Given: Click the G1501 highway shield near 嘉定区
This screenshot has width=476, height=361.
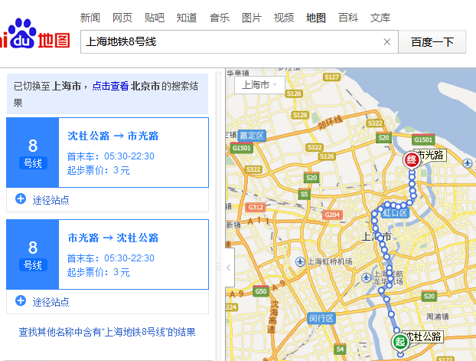Looking at the screenshot, I should (241, 148).
